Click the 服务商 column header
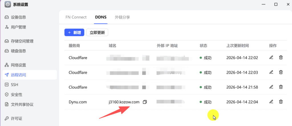292x126 pixels. pos(74,46)
